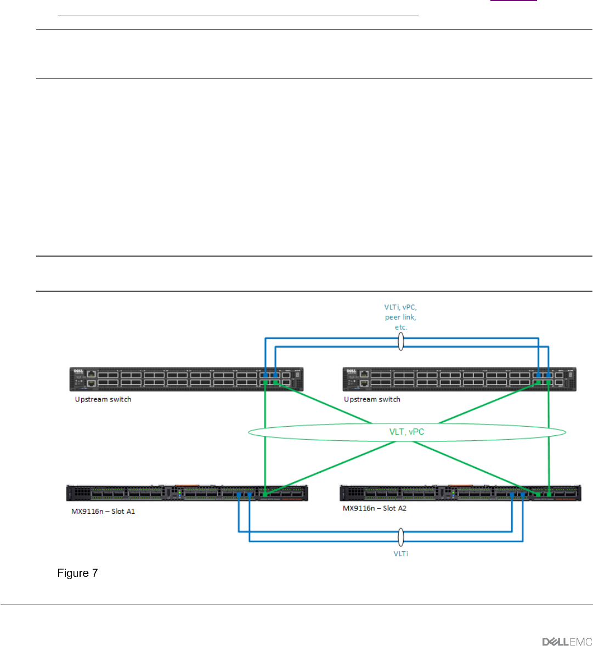Image resolution: width=593 pixels, height=646 pixels.
Task: Click the MX9116n Slot A1 switch image
Action: coord(187,493)
